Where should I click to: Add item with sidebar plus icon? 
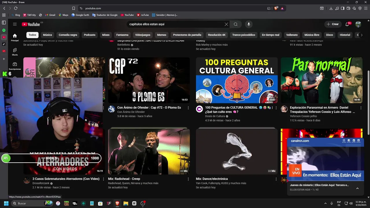4,59
